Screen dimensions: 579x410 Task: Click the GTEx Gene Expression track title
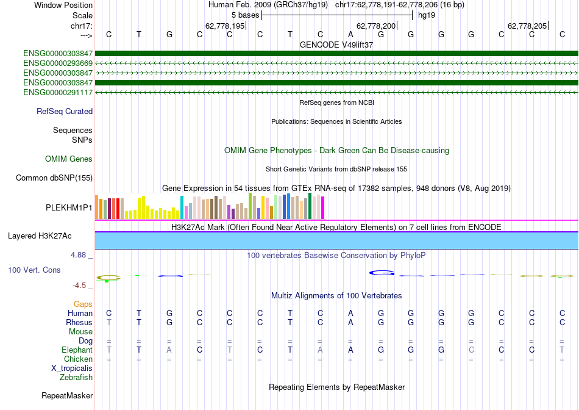click(336, 188)
